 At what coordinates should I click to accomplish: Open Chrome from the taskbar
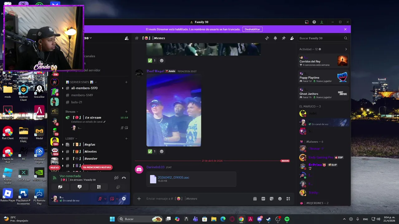click(241, 219)
